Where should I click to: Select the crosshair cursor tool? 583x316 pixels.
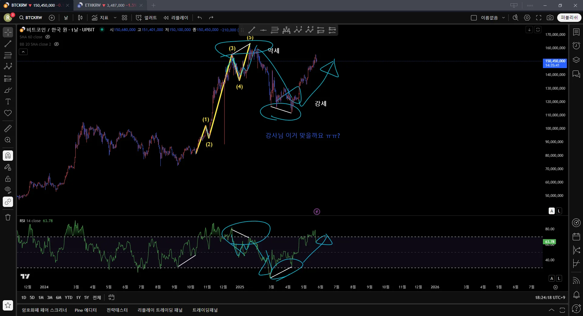(8, 32)
